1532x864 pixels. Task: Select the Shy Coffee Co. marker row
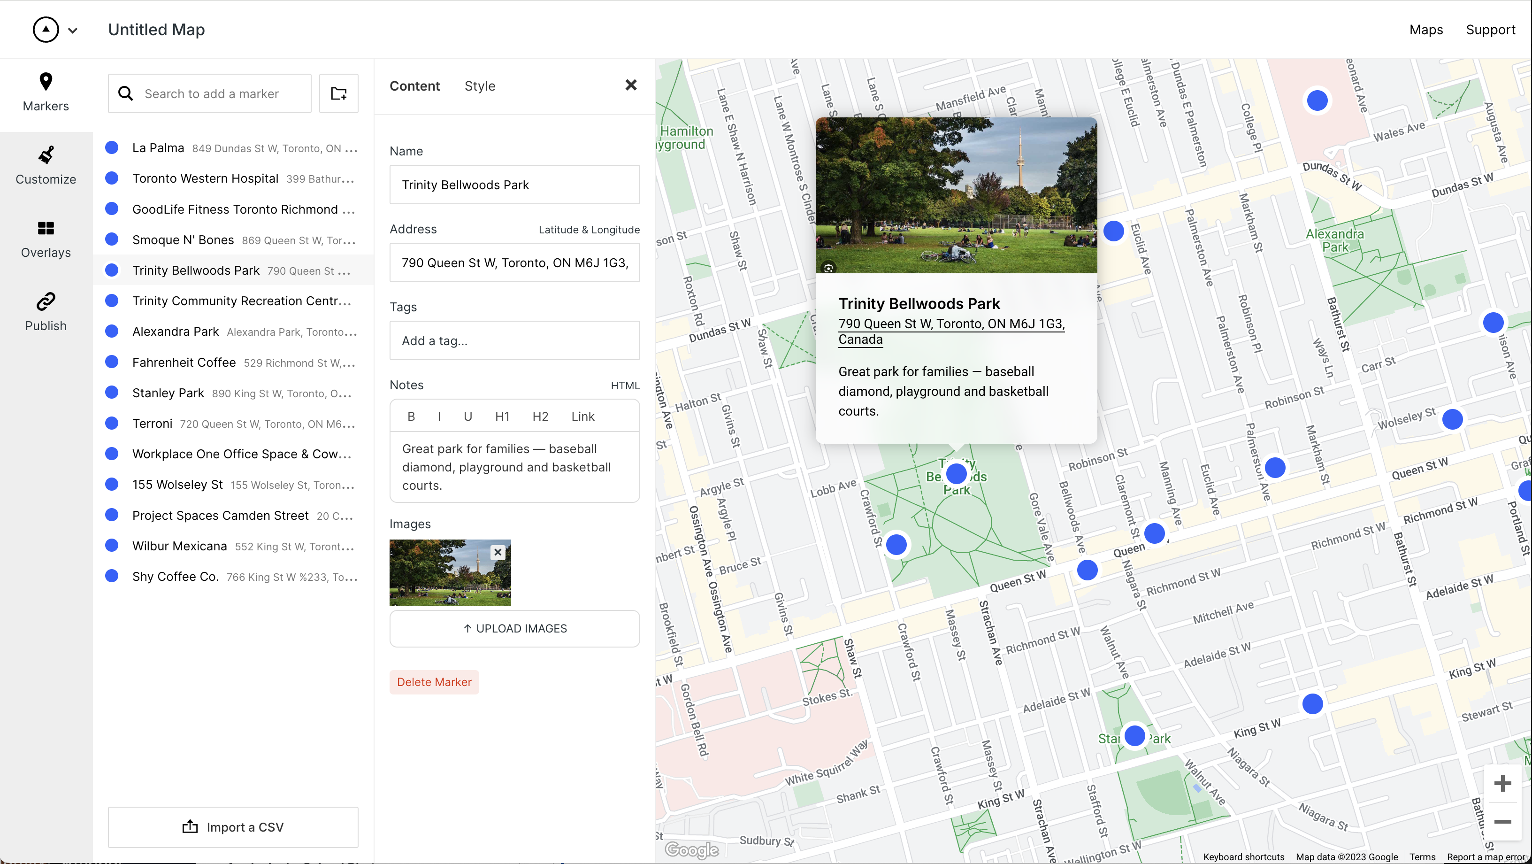pyautogui.click(x=233, y=577)
